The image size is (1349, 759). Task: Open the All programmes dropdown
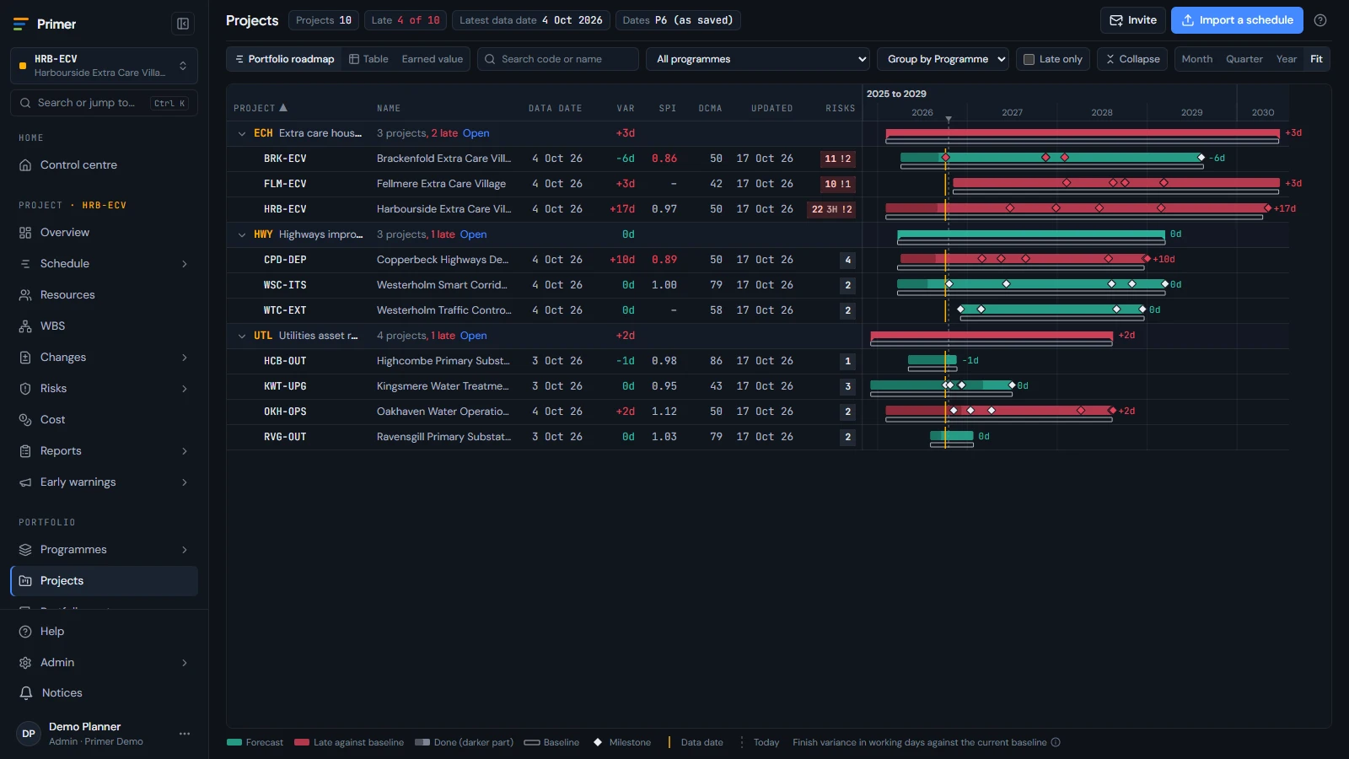click(758, 59)
